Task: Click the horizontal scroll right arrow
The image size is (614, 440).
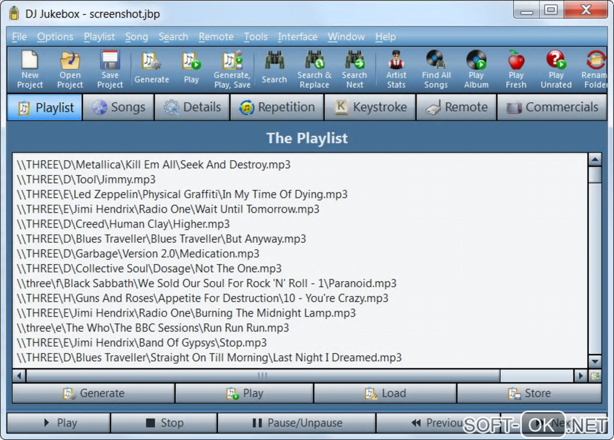Action: 580,376
